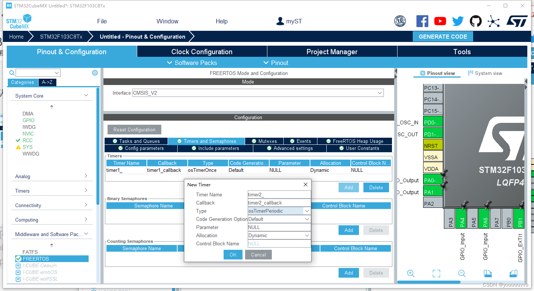The width and height of the screenshot is (534, 291).
Task: Confirm New Timer with OK
Action: [233, 255]
